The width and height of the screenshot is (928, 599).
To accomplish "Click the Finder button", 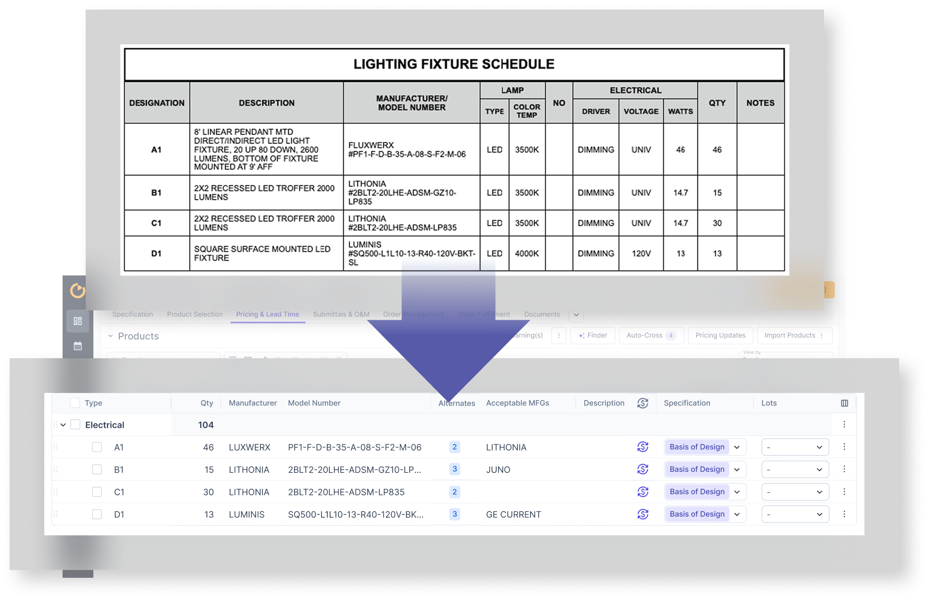I will pyautogui.click(x=593, y=336).
